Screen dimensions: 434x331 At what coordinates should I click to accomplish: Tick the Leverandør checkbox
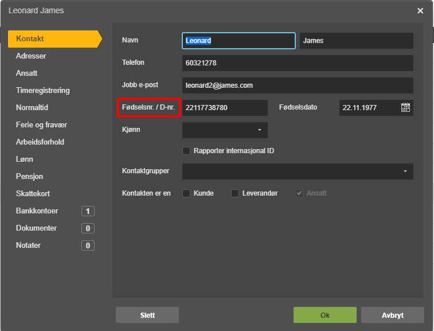click(235, 193)
